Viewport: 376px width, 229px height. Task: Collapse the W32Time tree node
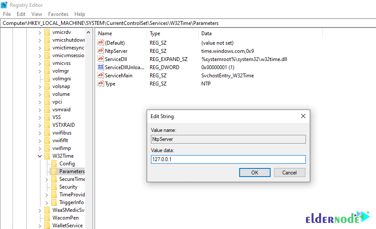pyautogui.click(x=40, y=156)
